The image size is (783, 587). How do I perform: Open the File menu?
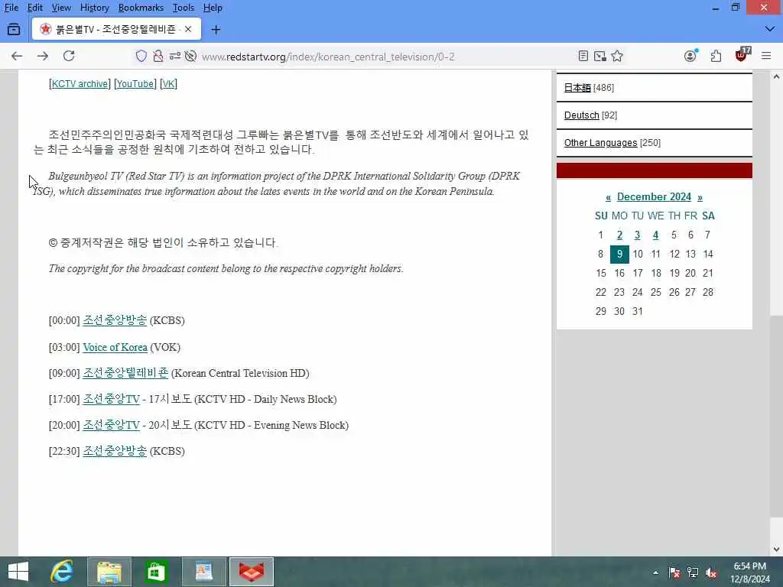pos(11,8)
